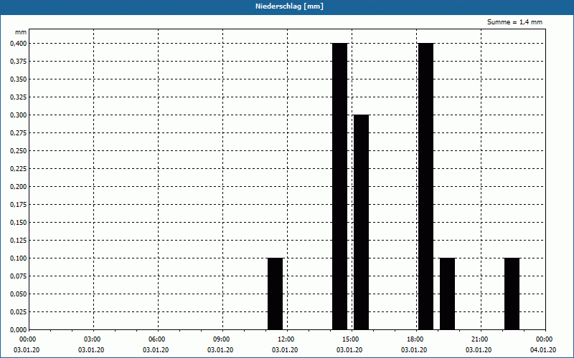The width and height of the screenshot is (574, 358).
Task: Select the 0,300 y-axis label
Action: (19, 115)
